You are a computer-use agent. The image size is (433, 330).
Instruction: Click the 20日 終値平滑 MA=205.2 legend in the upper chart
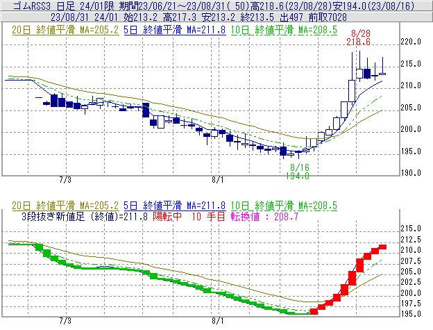(65, 30)
